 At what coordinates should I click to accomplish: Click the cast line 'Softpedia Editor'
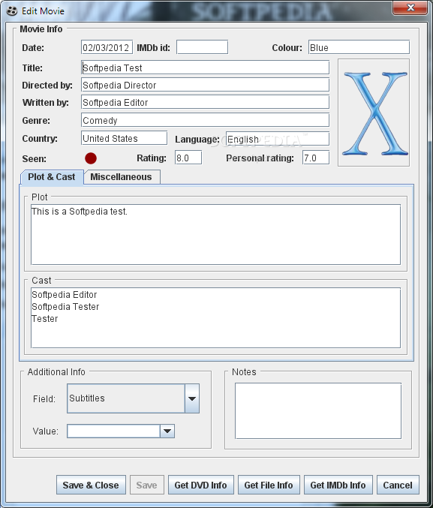pyautogui.click(x=65, y=294)
